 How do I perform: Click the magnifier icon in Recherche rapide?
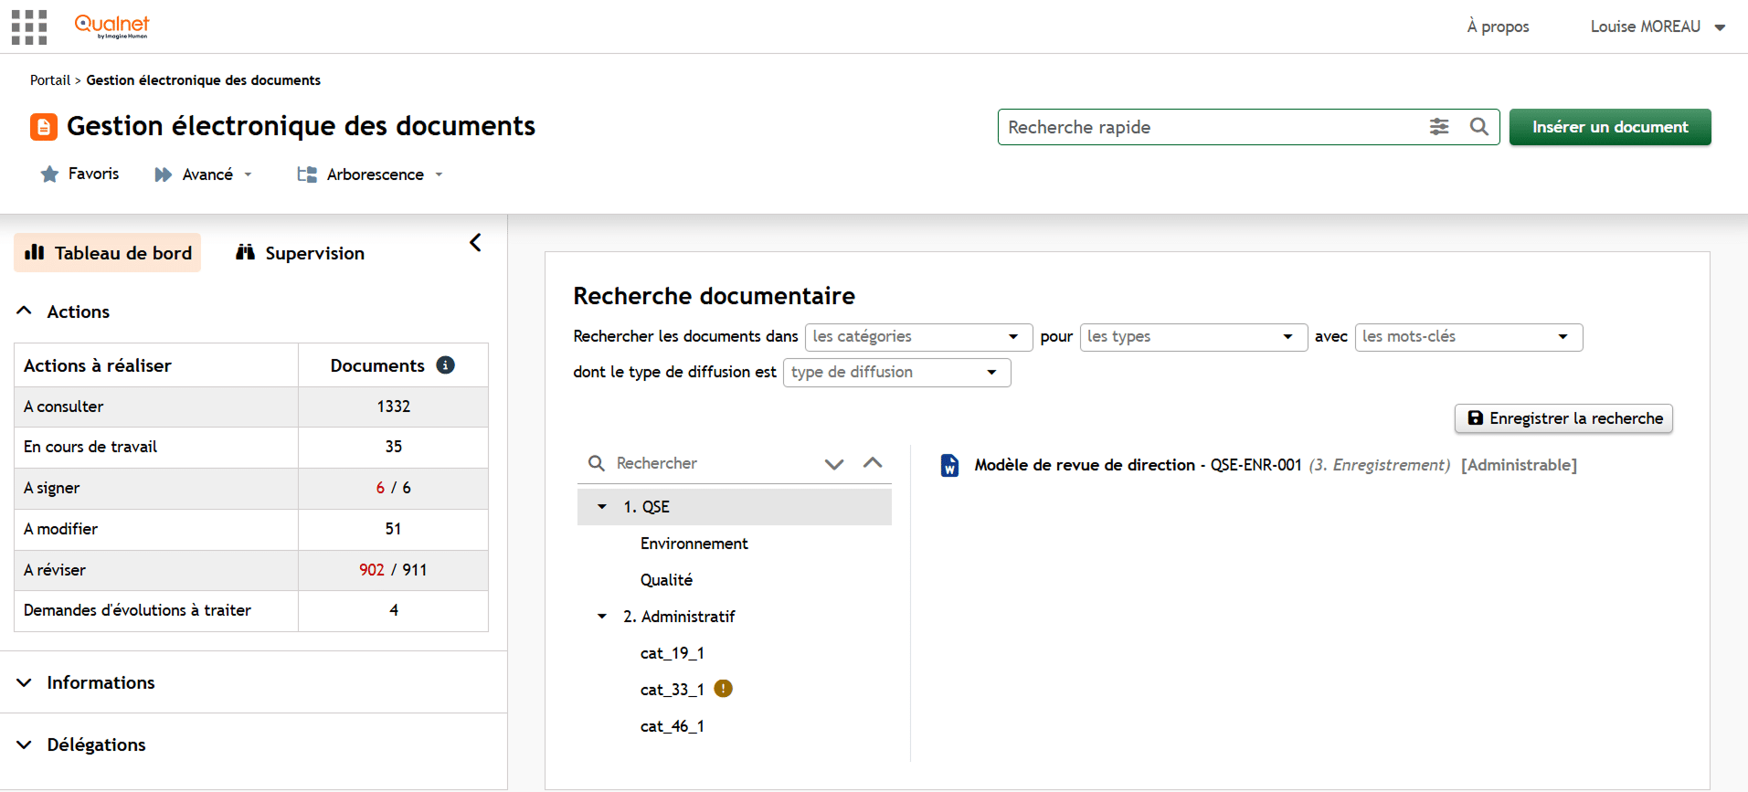tap(1479, 127)
